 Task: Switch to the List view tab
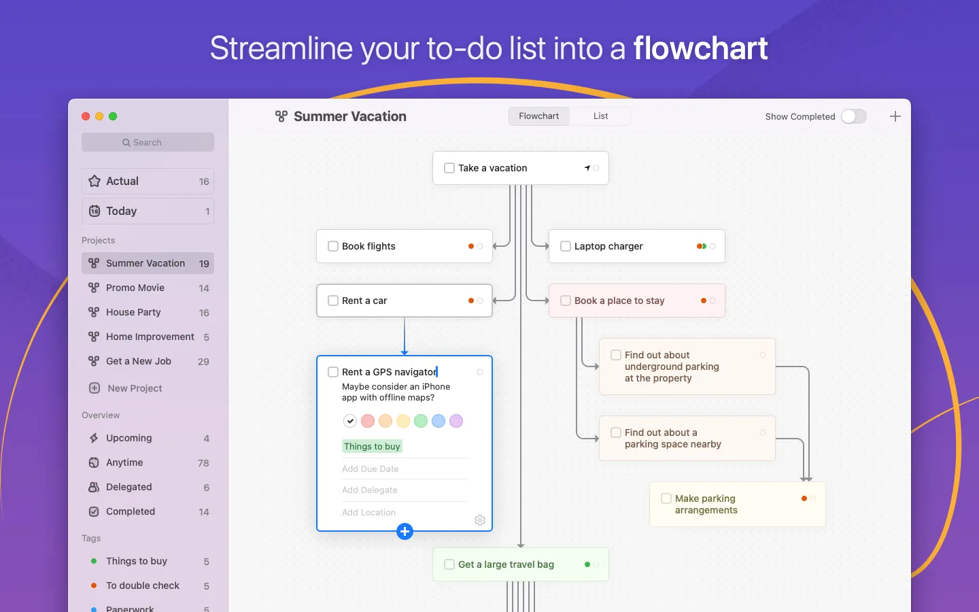599,116
